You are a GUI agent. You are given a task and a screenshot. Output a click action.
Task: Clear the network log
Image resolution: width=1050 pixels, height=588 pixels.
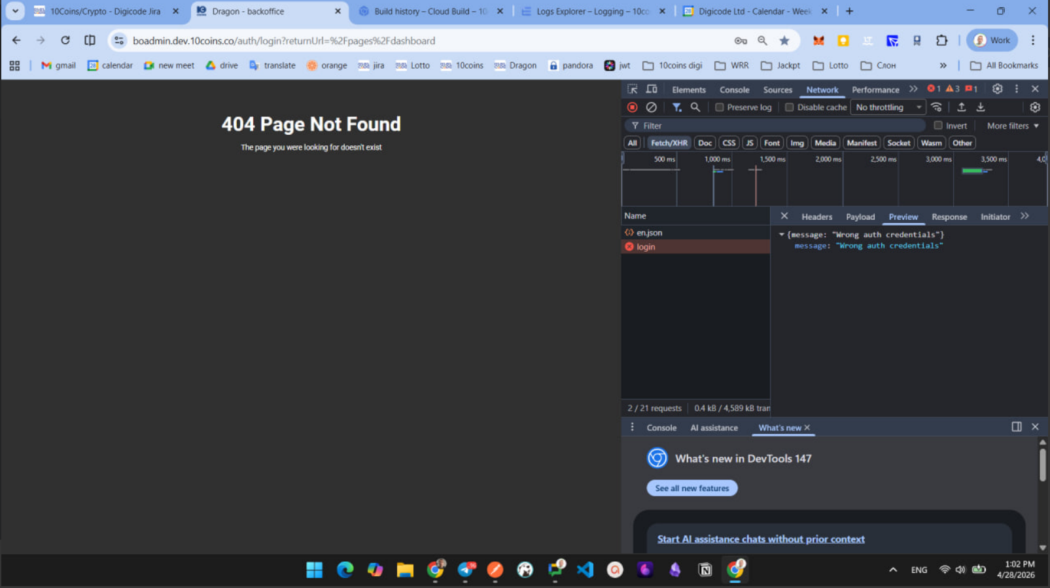651,107
